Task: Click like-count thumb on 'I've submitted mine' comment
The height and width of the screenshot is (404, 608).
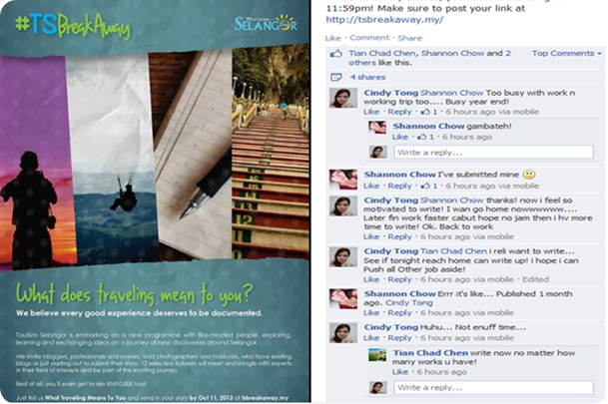Action: tap(425, 186)
